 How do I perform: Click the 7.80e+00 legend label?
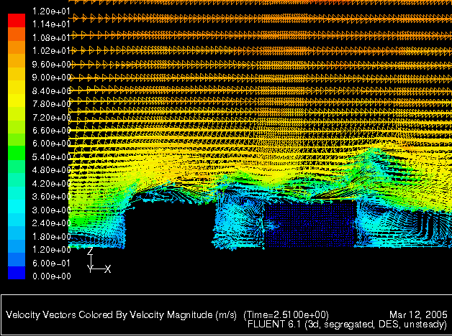51,104
